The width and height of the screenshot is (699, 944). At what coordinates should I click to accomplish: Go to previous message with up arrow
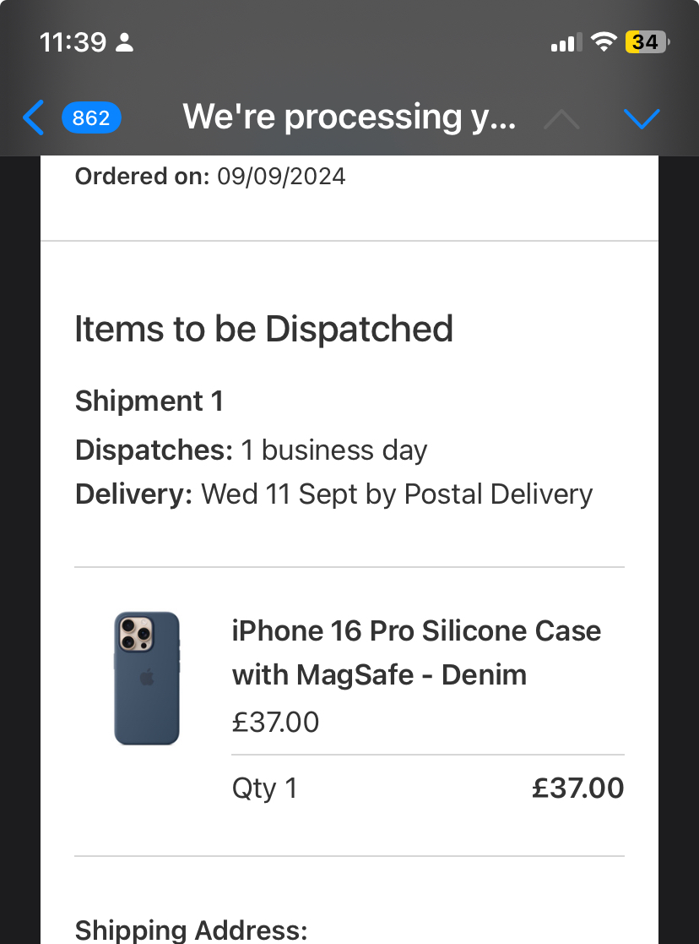561,119
